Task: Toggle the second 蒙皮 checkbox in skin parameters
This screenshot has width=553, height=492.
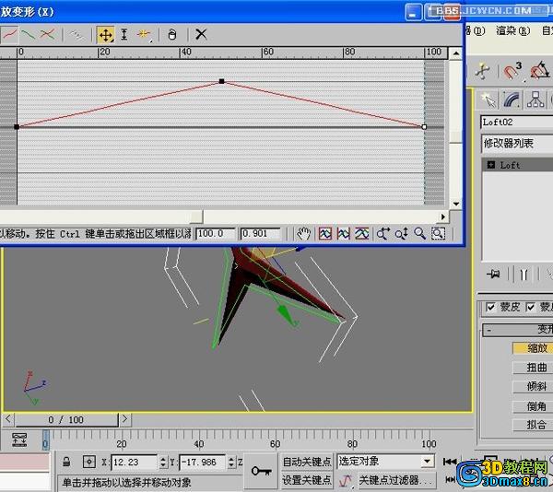Action: pos(532,307)
